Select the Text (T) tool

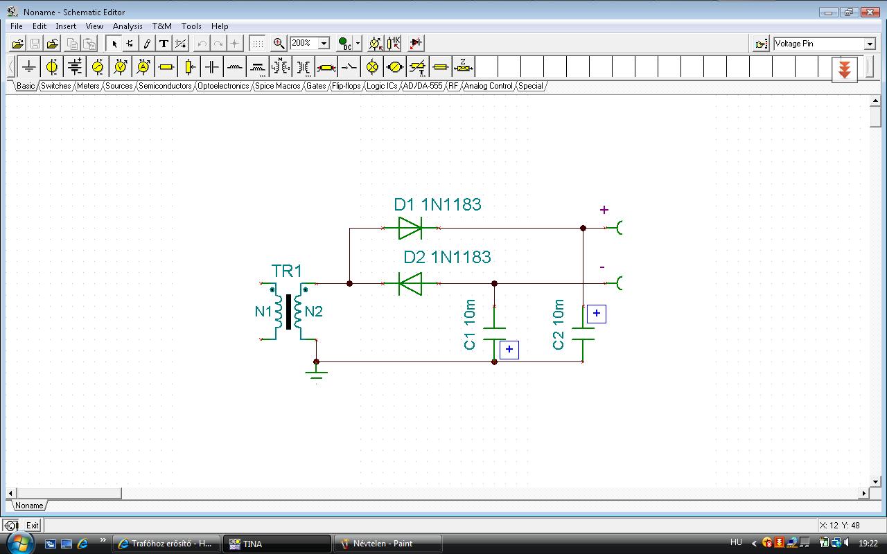click(164, 44)
